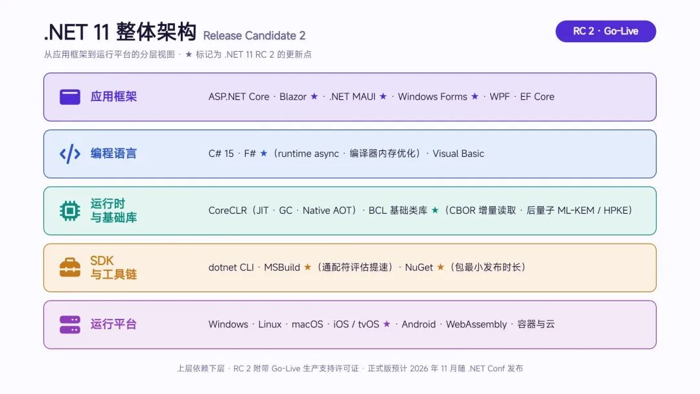Click the star after Windows Forms

(474, 97)
